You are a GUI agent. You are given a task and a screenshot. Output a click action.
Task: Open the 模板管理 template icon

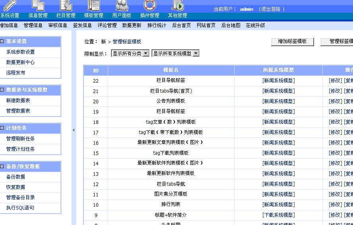(x=94, y=5)
